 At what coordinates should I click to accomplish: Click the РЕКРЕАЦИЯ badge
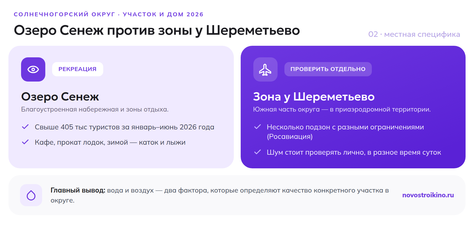coord(78,69)
